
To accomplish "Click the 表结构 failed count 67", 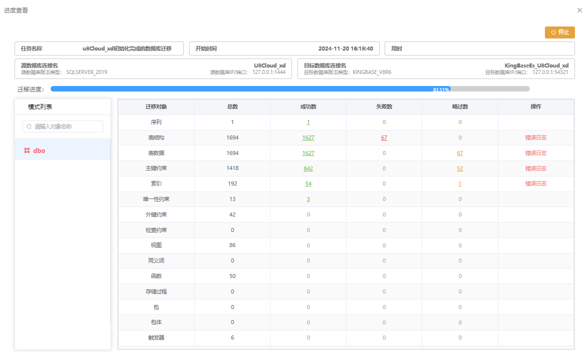I will 384,137.
